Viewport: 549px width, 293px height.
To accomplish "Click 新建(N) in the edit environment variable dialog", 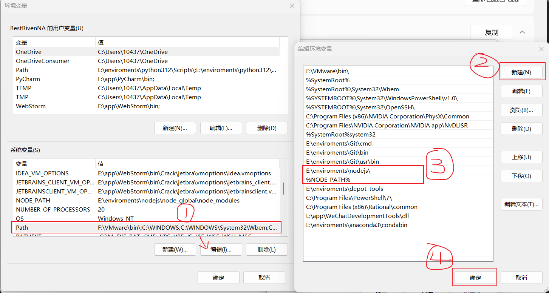I will tap(521, 72).
